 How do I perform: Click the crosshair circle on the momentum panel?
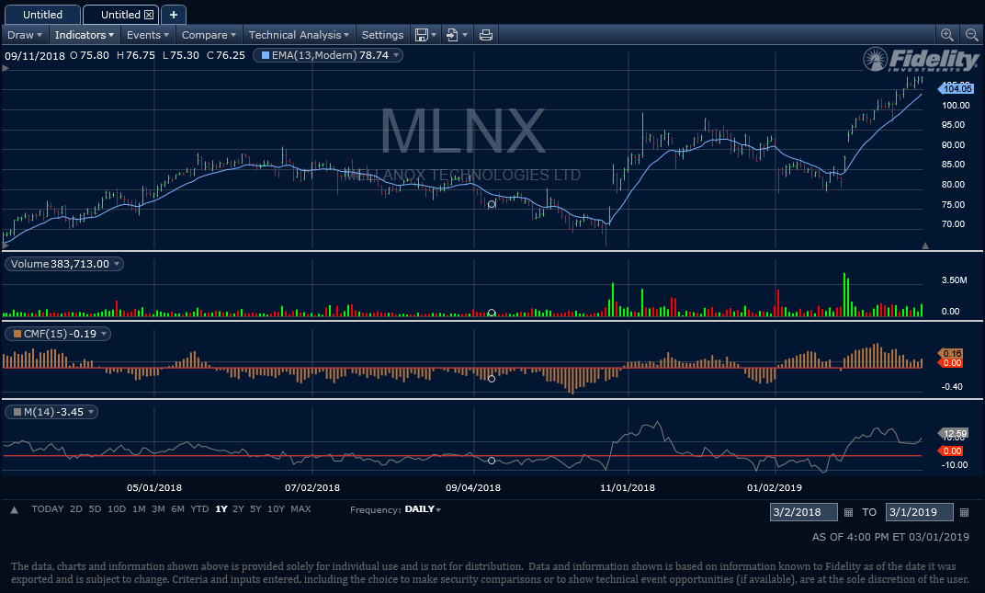tap(492, 461)
